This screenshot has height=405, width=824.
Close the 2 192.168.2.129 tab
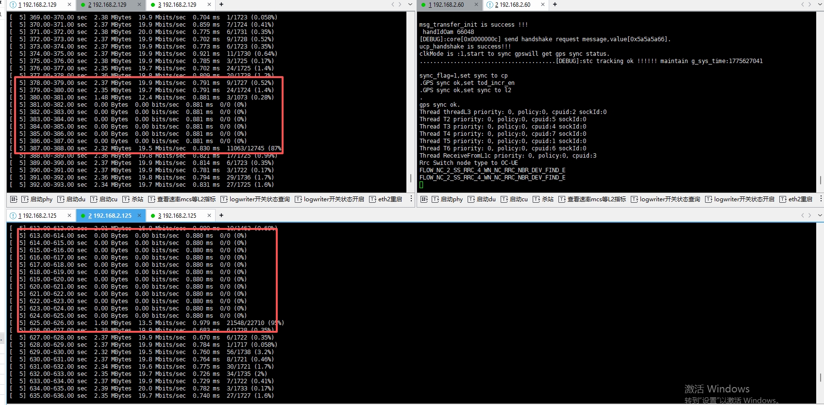click(x=139, y=4)
